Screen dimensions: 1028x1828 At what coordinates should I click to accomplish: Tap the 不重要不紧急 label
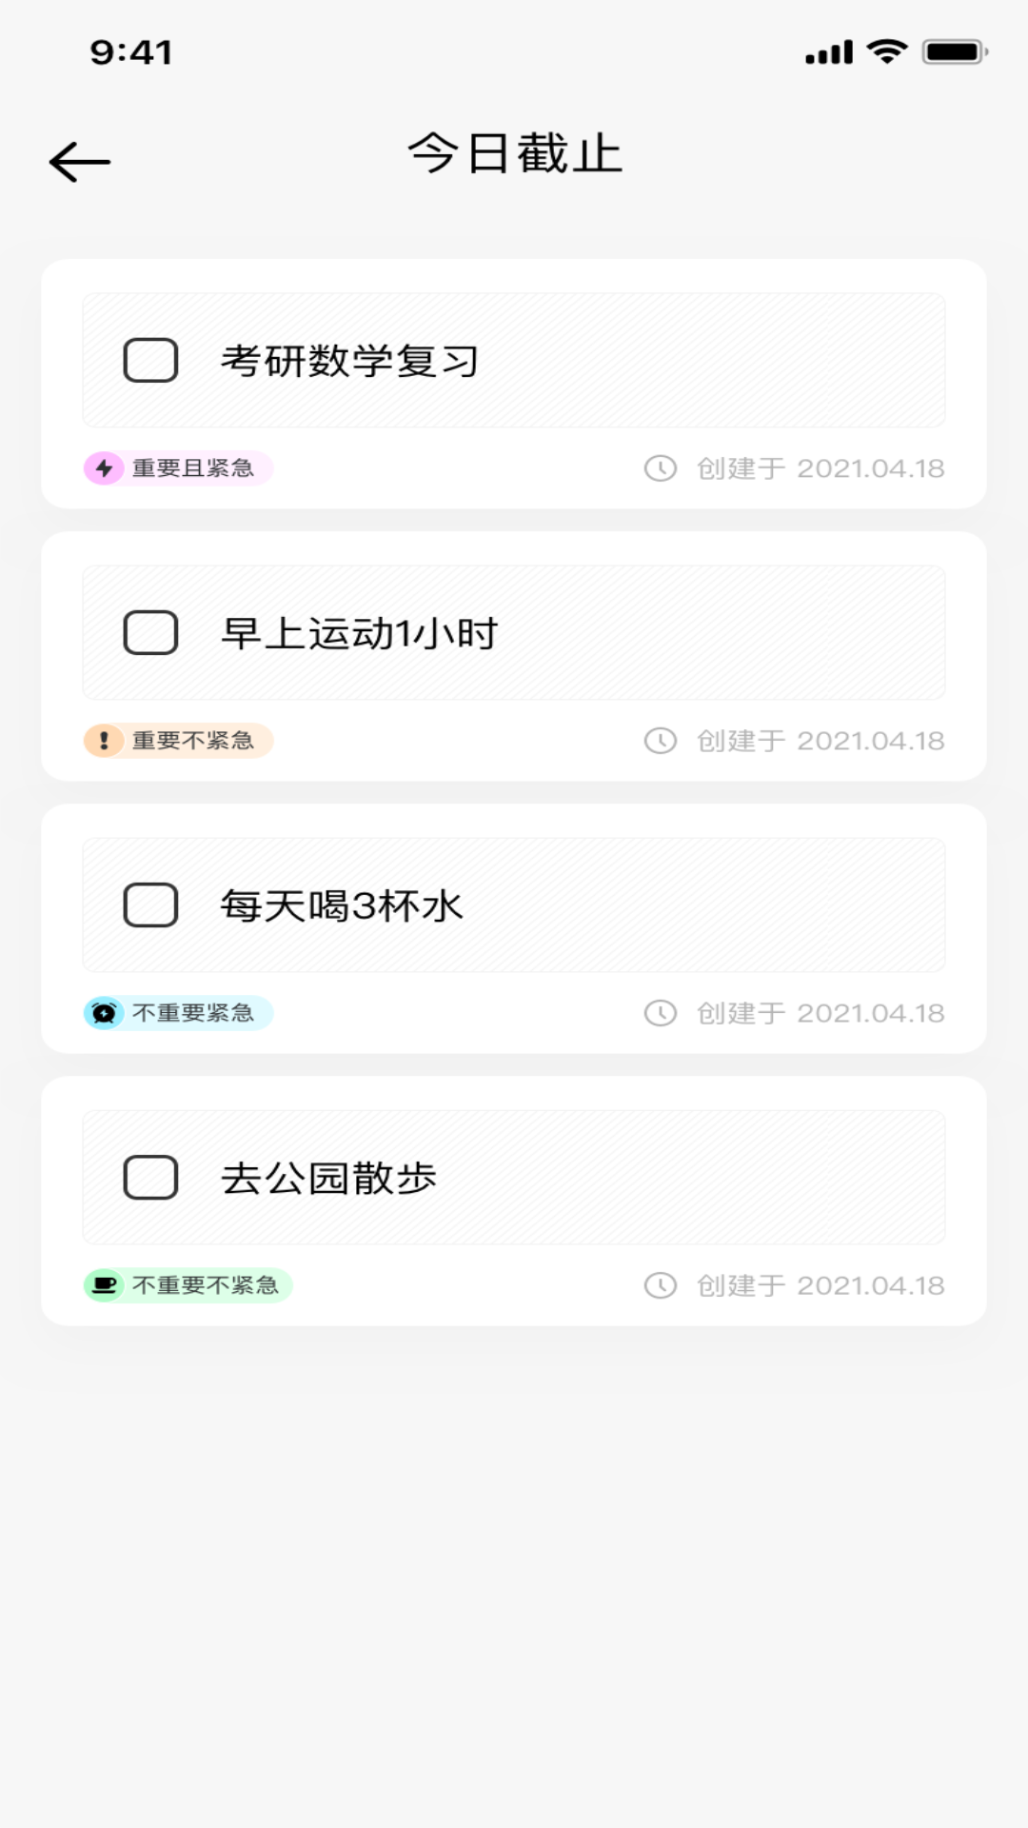[x=206, y=1285]
